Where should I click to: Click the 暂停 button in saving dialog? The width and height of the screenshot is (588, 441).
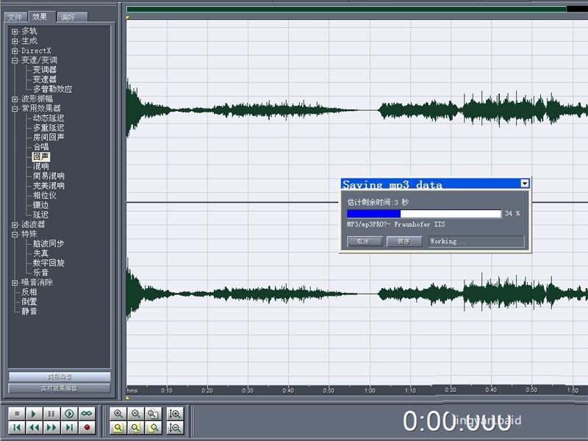(x=404, y=241)
